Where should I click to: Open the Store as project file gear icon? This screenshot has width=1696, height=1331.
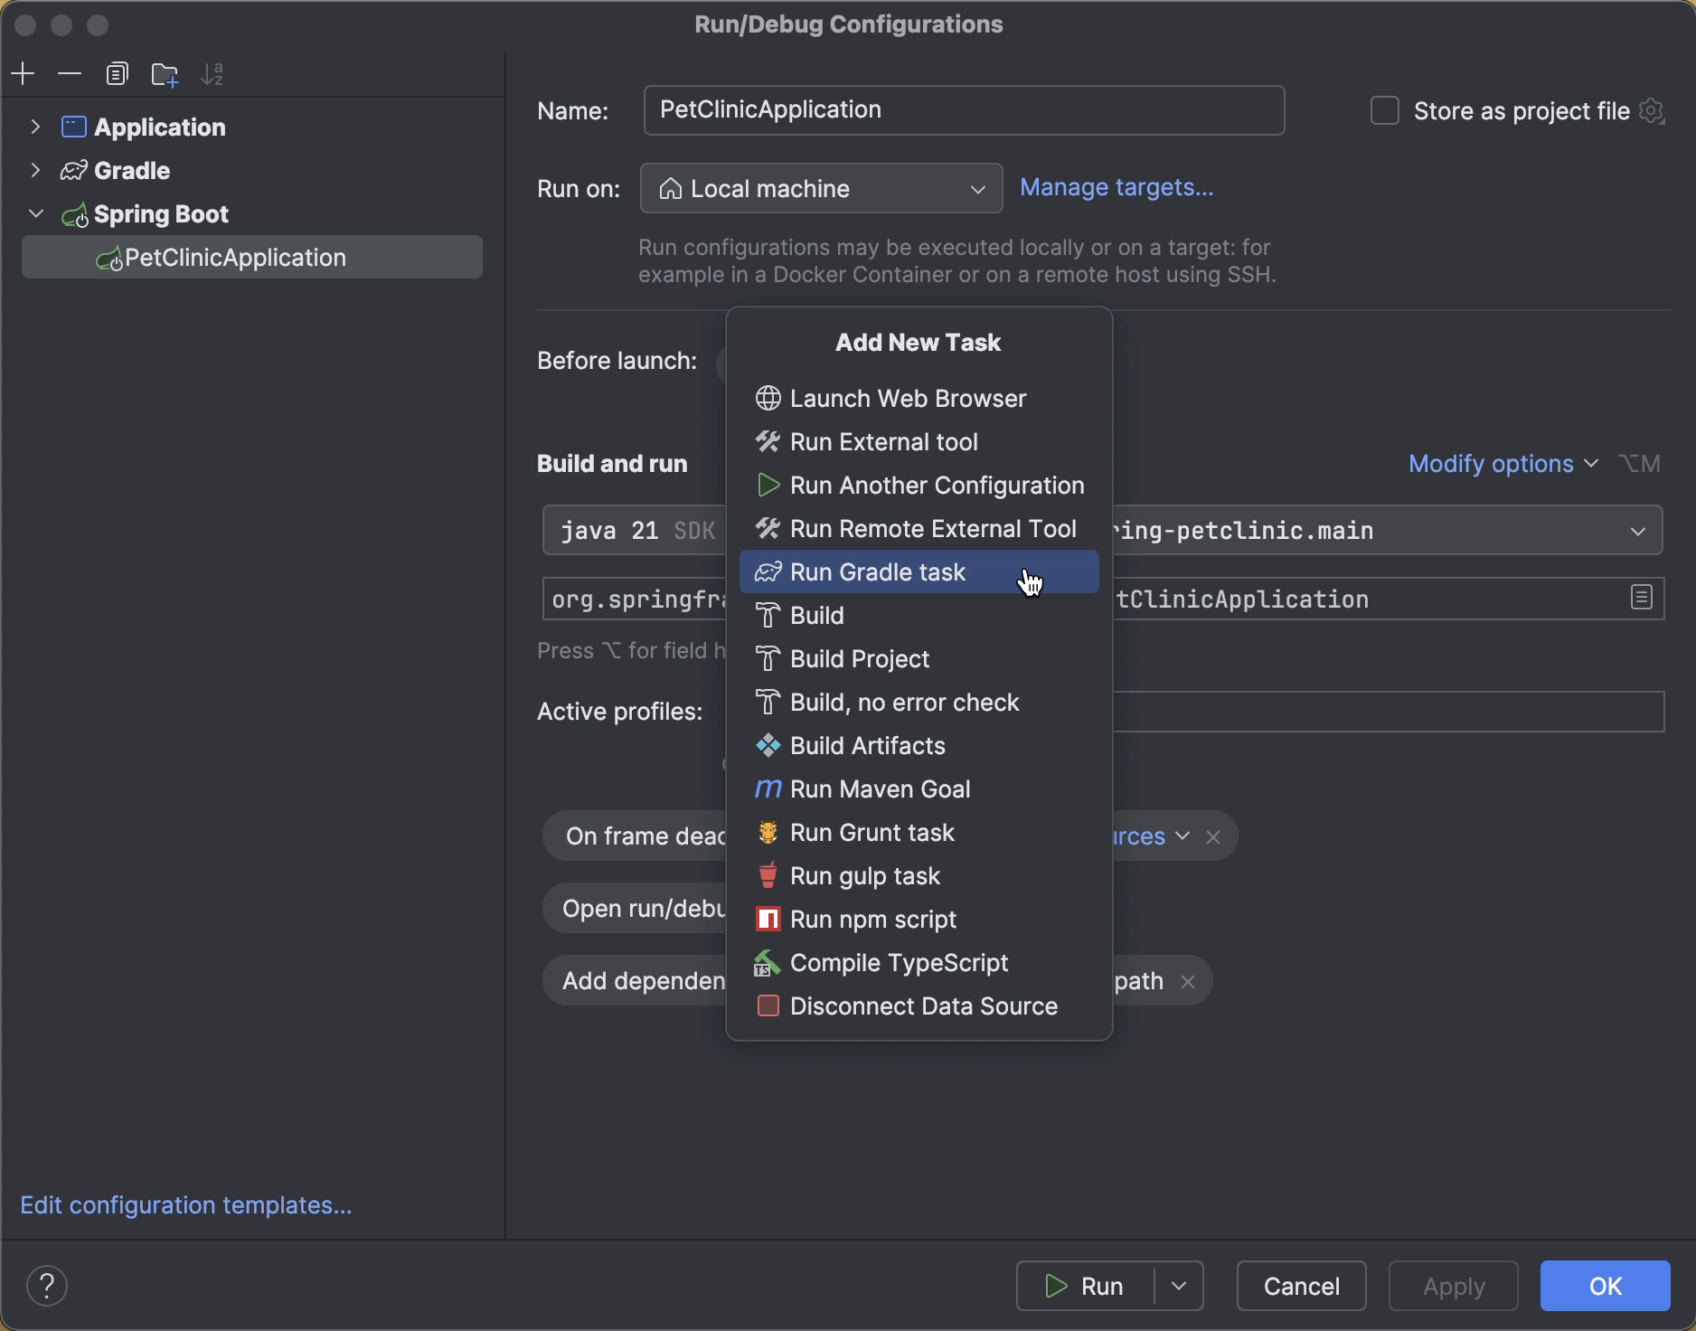[1652, 110]
